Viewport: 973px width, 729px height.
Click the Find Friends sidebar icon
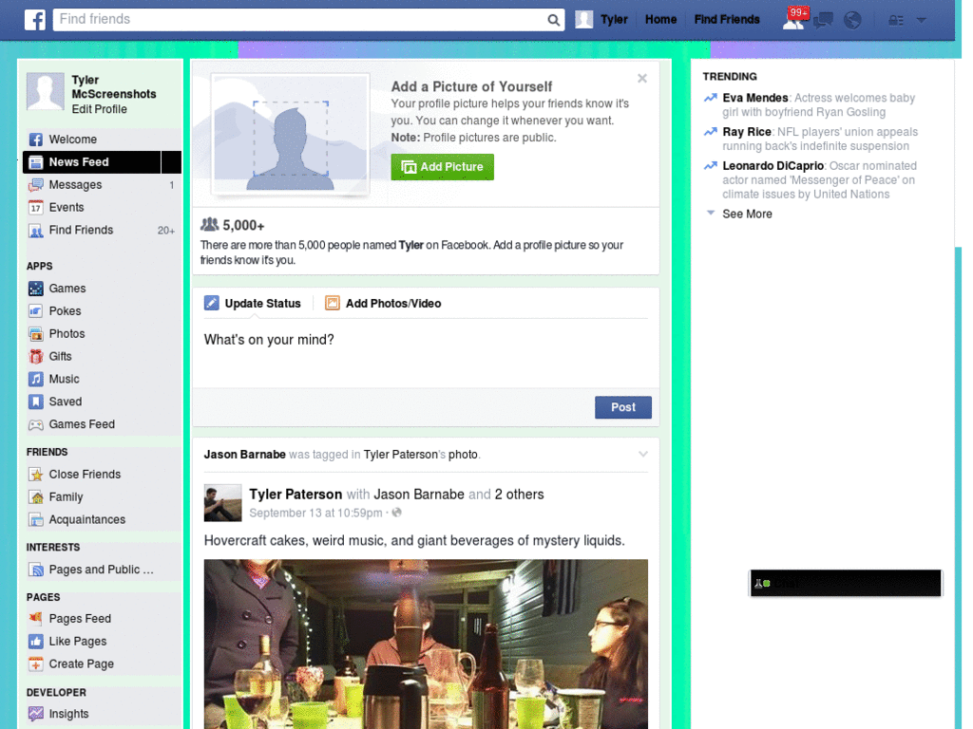(36, 231)
